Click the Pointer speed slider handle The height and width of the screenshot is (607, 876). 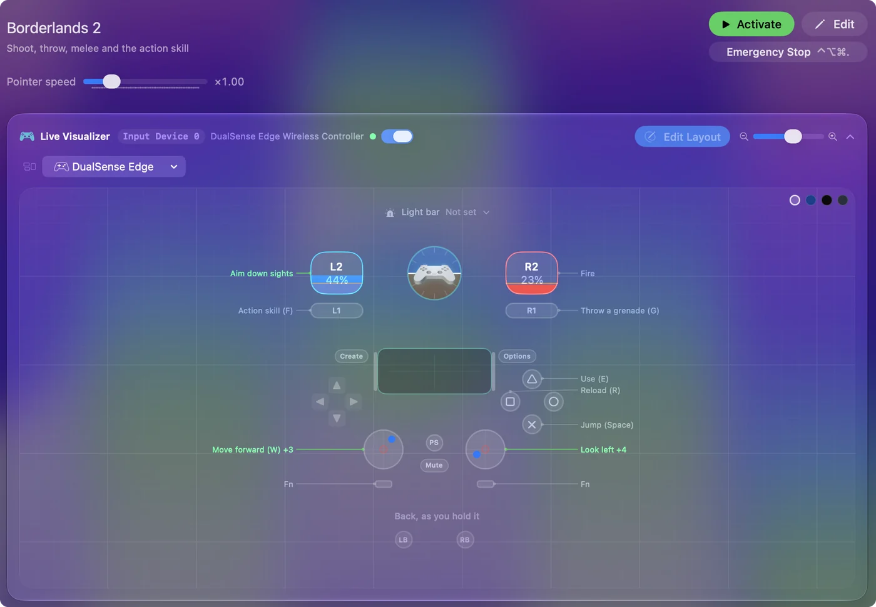pos(111,81)
